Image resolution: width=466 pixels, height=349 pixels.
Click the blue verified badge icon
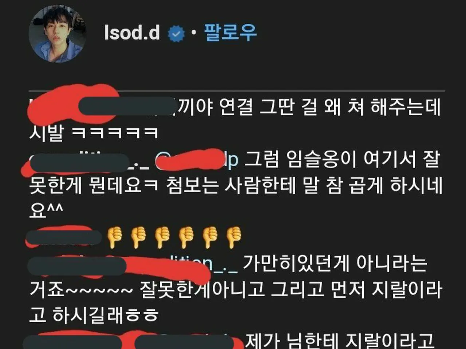pos(176,34)
